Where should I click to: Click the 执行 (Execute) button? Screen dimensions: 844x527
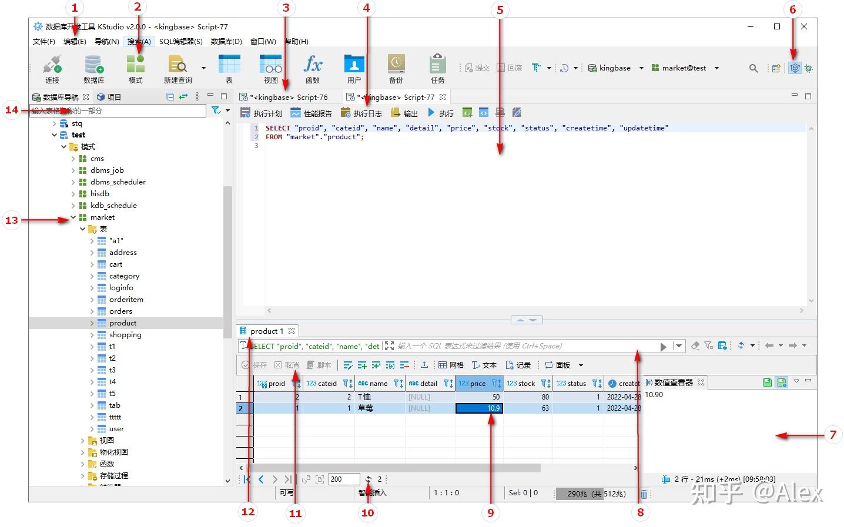440,113
